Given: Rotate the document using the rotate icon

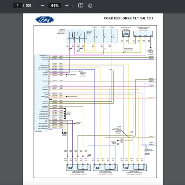Looking at the screenshot, I should tap(90, 6).
